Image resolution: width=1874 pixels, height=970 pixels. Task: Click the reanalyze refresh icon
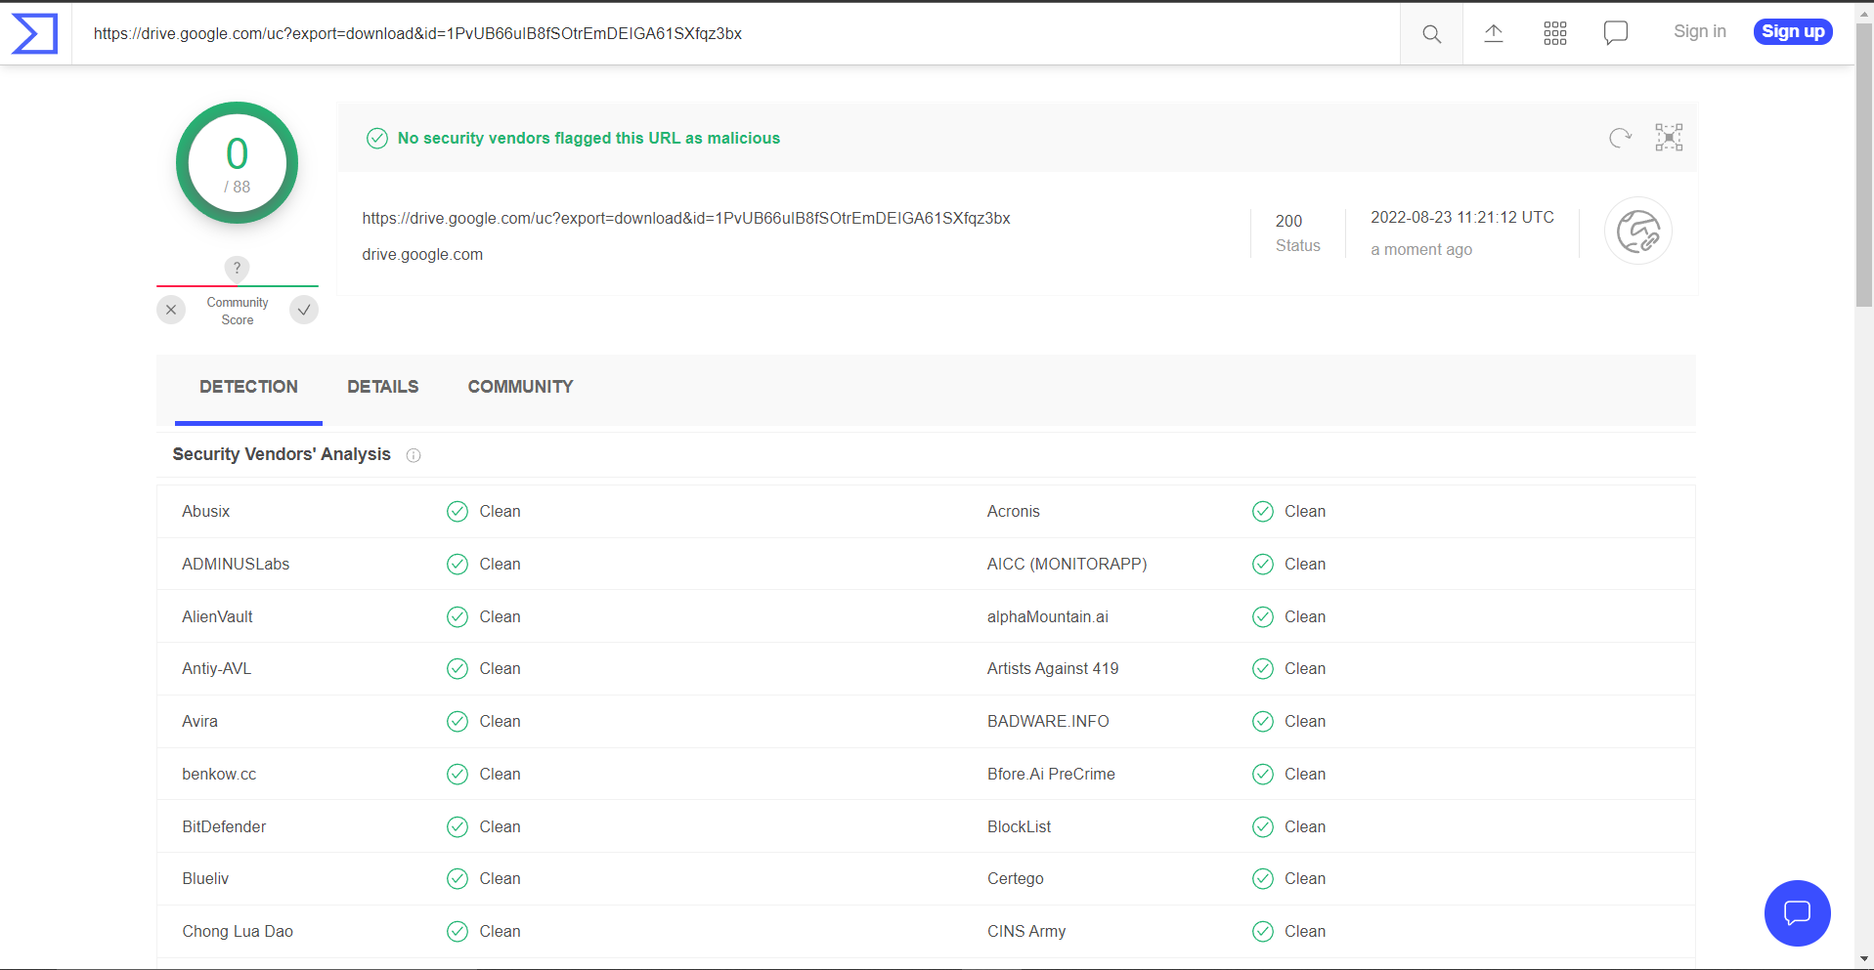(1620, 138)
